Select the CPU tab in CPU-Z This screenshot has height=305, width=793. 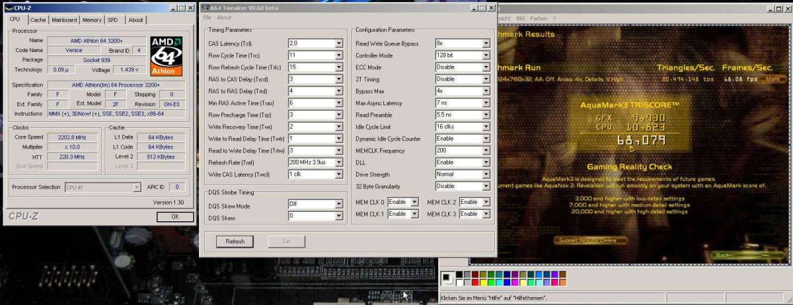[15, 19]
